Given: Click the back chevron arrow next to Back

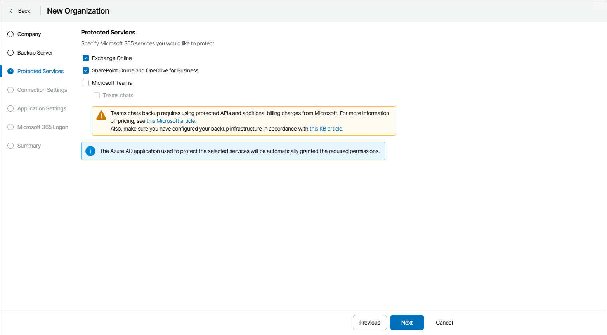Looking at the screenshot, I should pyautogui.click(x=11, y=11).
